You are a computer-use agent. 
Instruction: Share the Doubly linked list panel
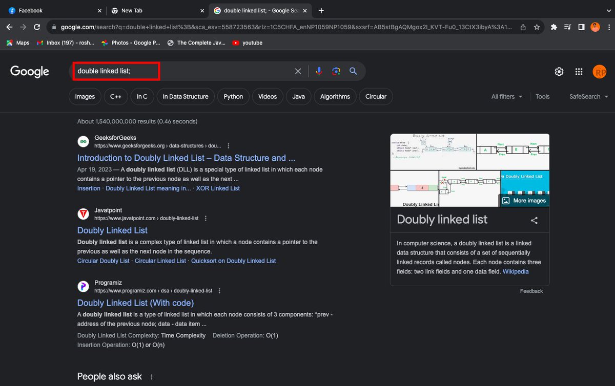pos(534,220)
